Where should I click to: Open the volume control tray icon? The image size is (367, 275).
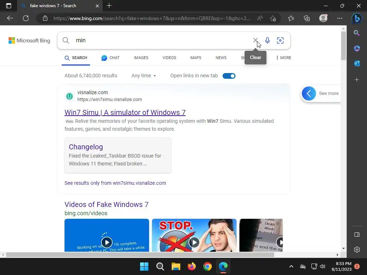coord(322,266)
